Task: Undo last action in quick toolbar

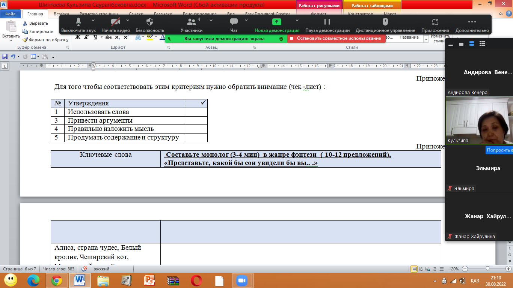Action: (13, 57)
